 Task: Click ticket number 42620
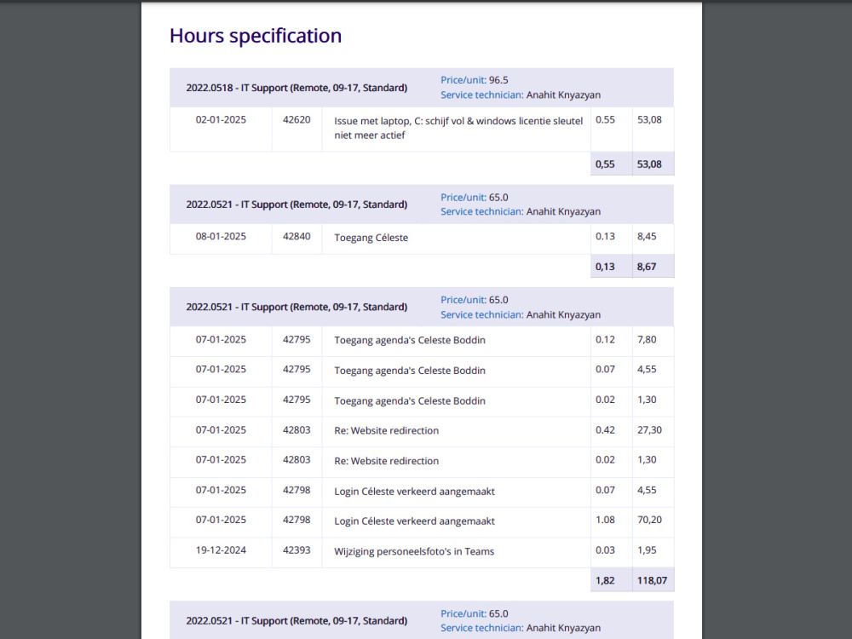click(x=296, y=119)
